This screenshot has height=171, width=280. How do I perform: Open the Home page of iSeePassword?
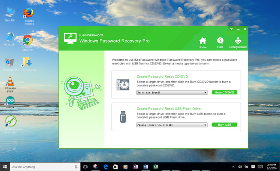pyautogui.click(x=202, y=43)
